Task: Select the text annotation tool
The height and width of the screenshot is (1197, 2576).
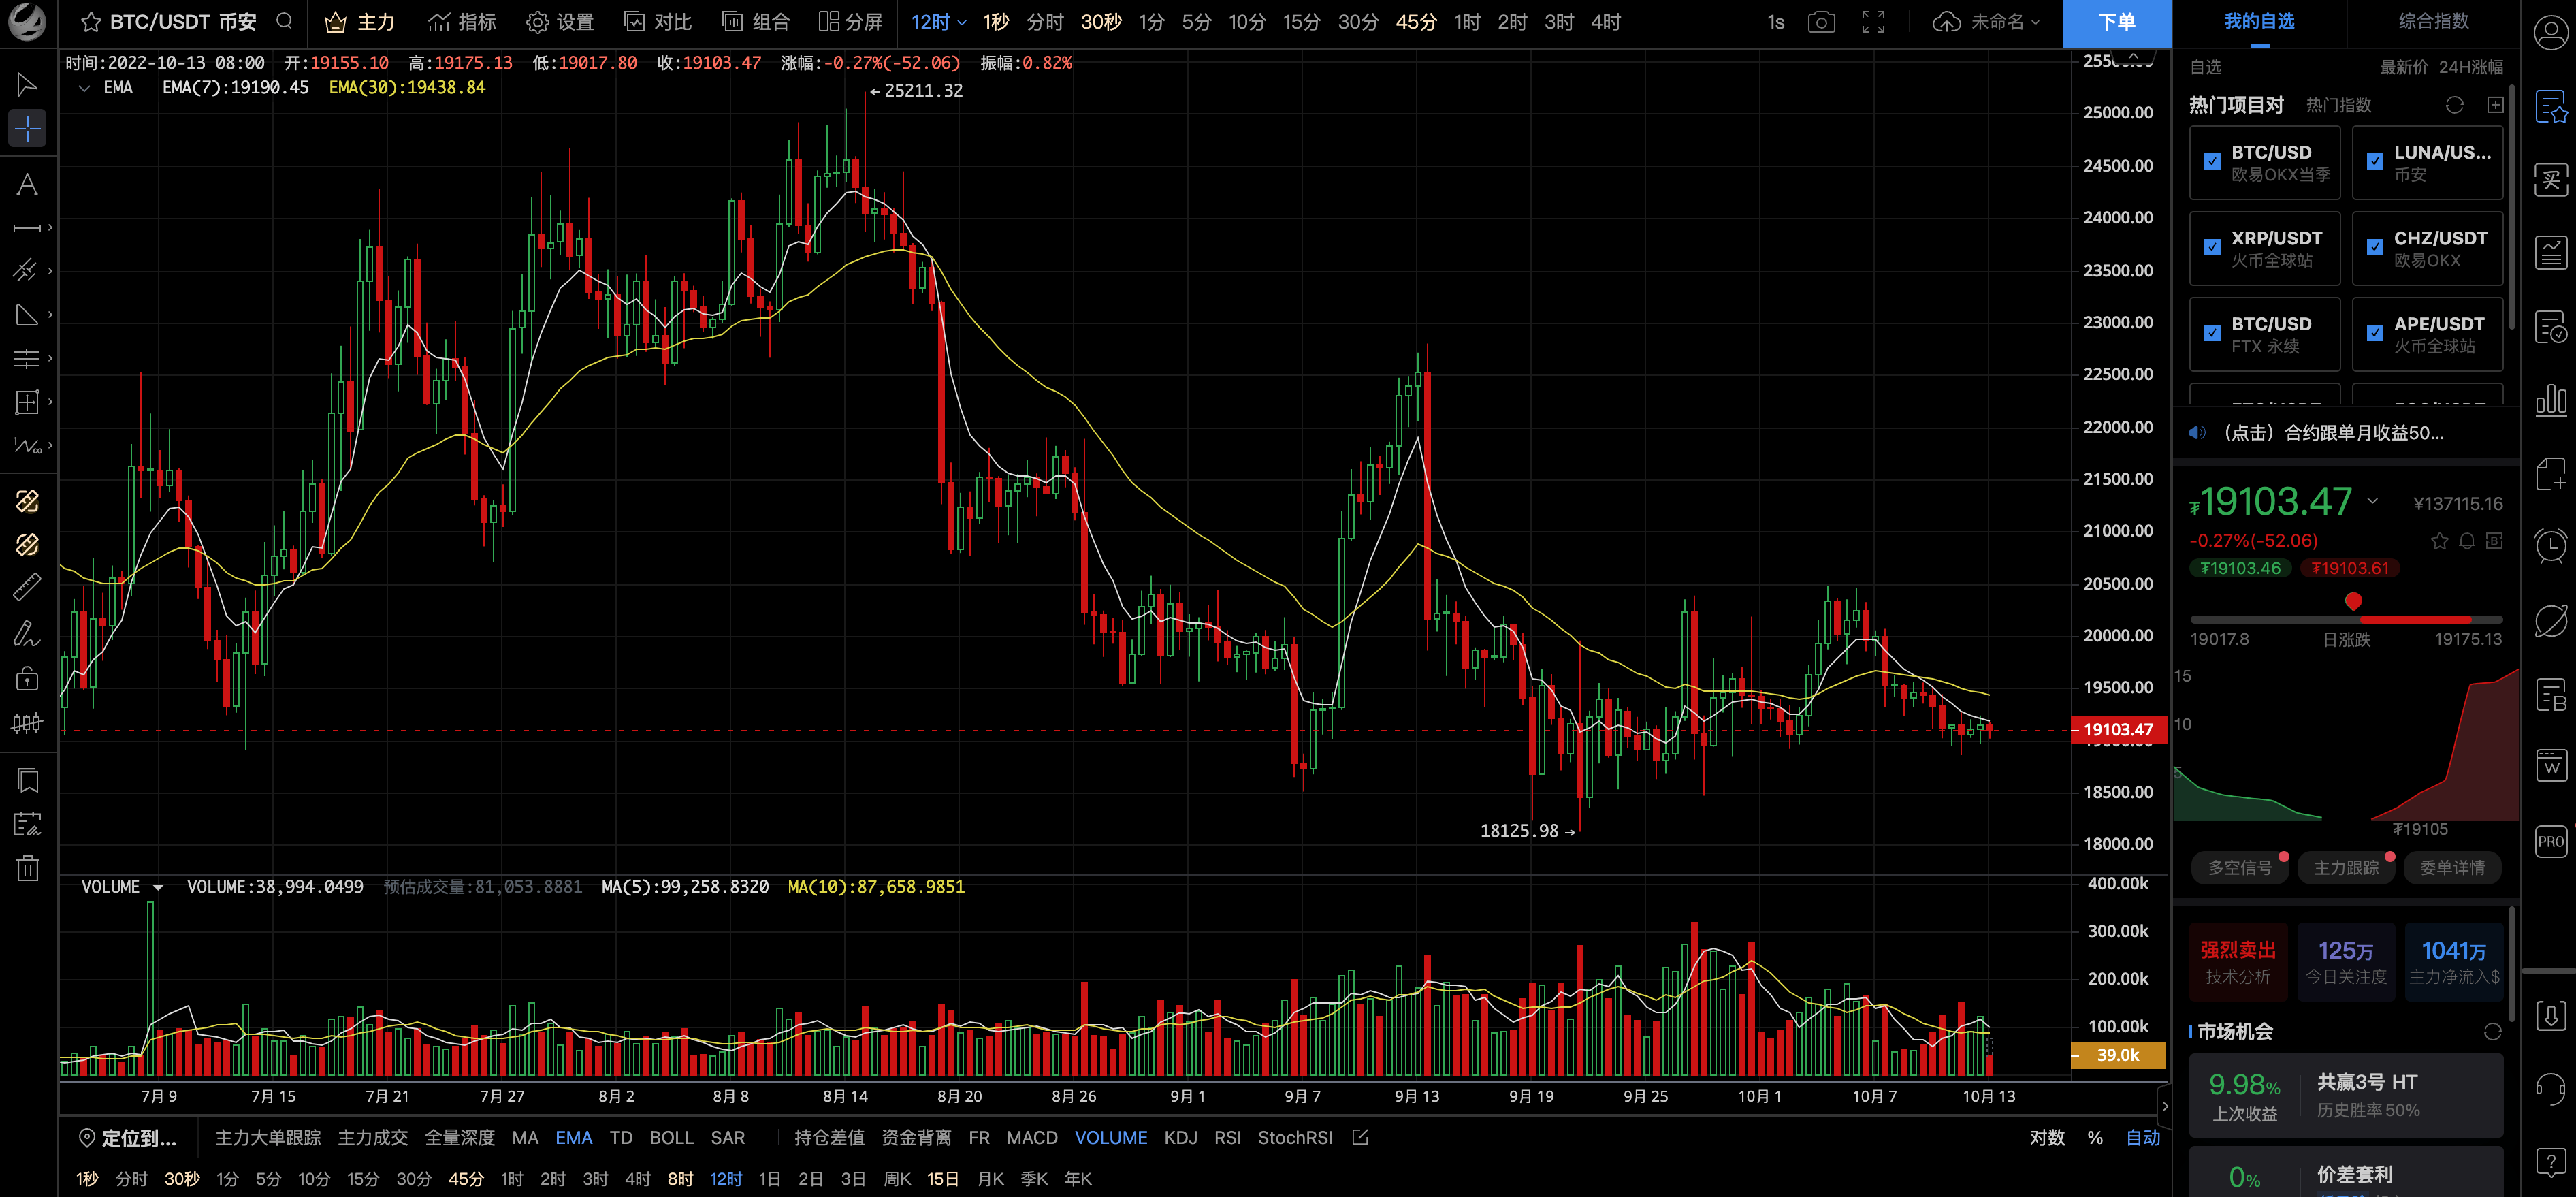Action: [27, 185]
